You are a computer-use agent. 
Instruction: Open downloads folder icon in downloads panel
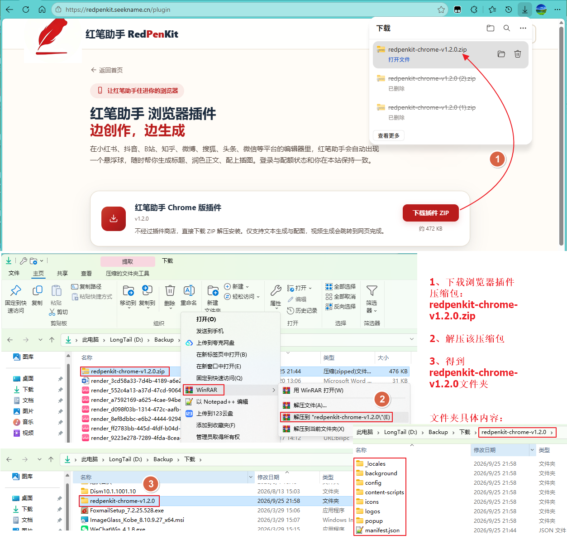coord(491,28)
